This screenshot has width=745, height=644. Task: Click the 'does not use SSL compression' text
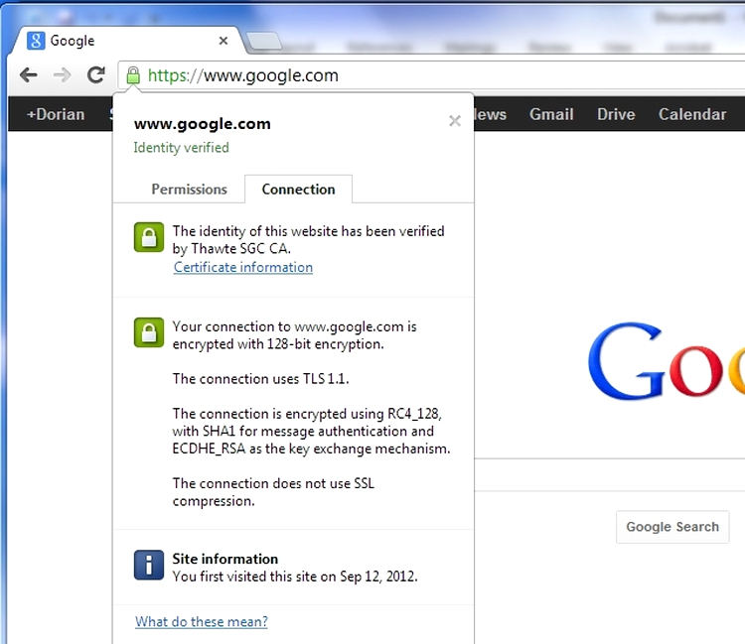[x=273, y=492]
